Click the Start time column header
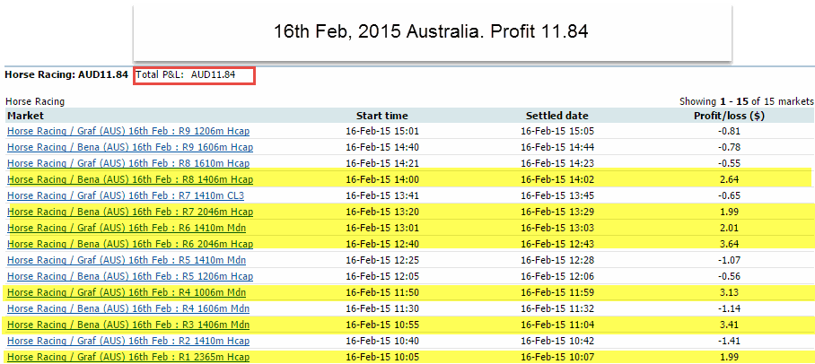The height and width of the screenshot is (364, 815). pyautogui.click(x=381, y=116)
